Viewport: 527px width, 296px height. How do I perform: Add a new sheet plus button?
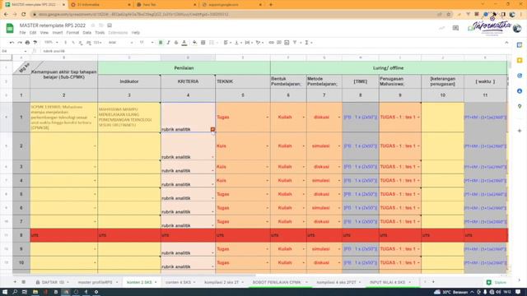pyautogui.click(x=15, y=282)
